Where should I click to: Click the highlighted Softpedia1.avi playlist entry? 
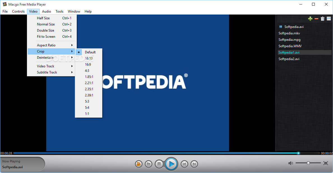click(304, 52)
